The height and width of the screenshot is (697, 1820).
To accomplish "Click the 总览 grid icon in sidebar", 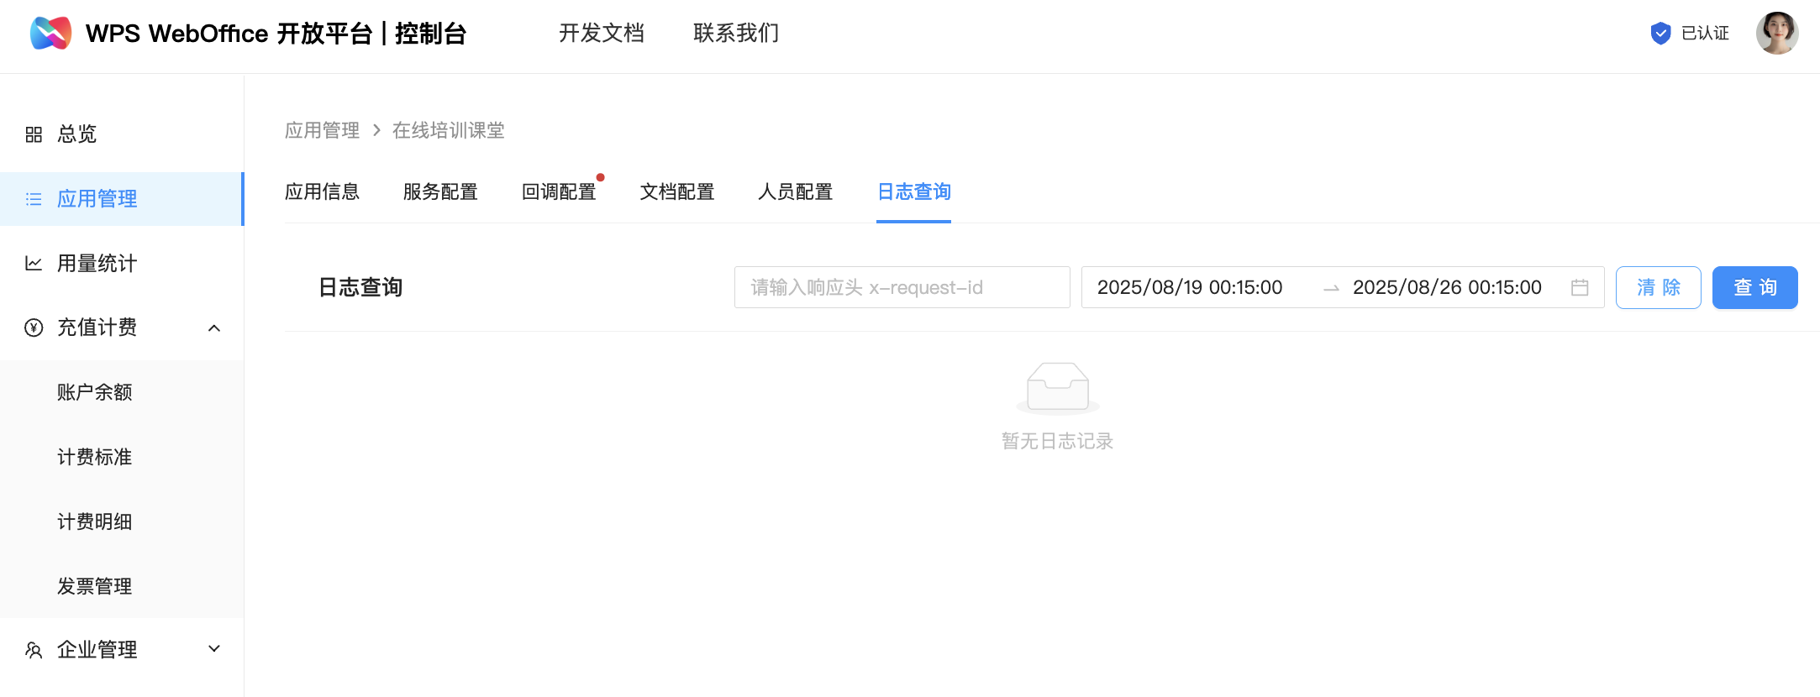I will click(x=34, y=134).
